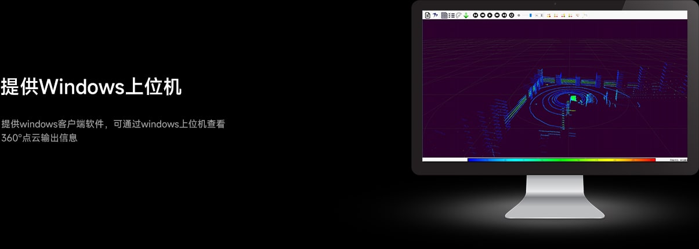This screenshot has width=699, height=249.
Task: Click the green download arrow icon
Action: pyautogui.click(x=466, y=15)
